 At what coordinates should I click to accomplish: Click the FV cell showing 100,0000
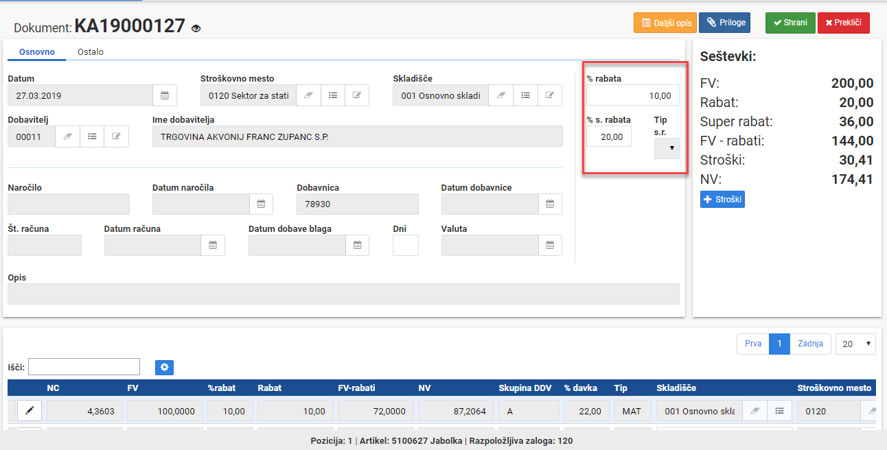pyautogui.click(x=165, y=411)
